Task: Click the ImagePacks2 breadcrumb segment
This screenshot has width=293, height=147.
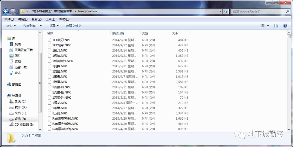Action: point(88,11)
